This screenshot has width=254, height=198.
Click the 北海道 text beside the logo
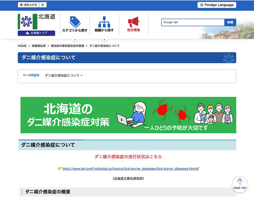pos(47,17)
